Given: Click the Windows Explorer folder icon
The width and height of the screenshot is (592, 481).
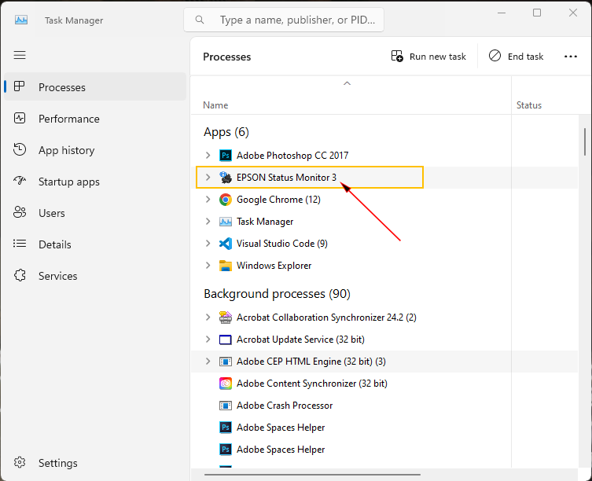Looking at the screenshot, I should 226,266.
